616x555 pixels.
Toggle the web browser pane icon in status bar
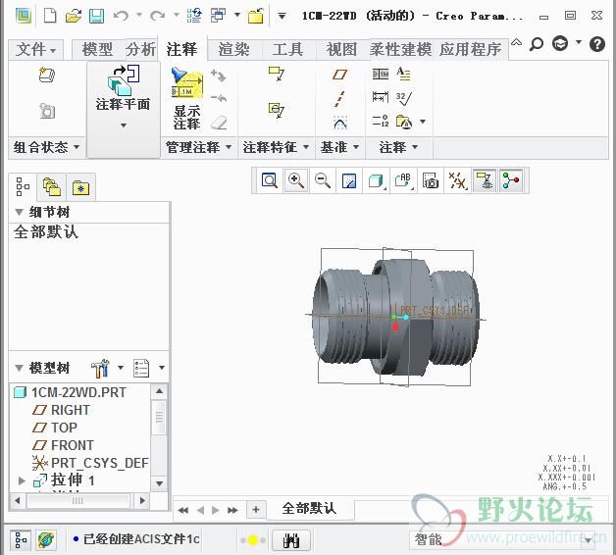[x=46, y=540]
